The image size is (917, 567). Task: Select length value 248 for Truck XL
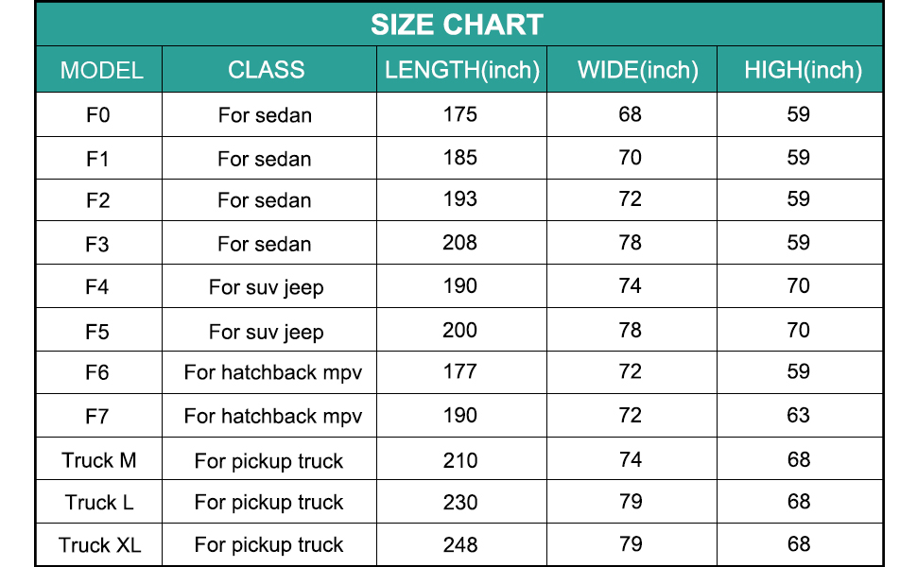(460, 544)
